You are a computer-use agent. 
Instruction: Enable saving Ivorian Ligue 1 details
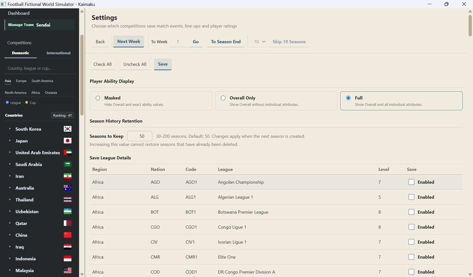tap(411, 242)
